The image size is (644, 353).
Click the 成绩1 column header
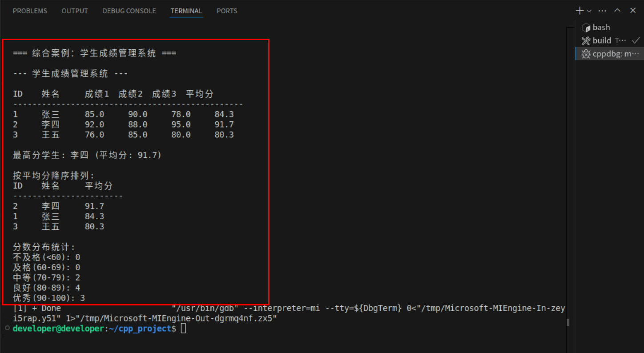(x=97, y=94)
